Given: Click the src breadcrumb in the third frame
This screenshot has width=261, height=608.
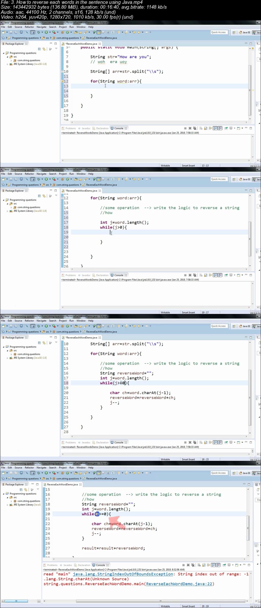Looking at the screenshot, I should click(x=46, y=332).
